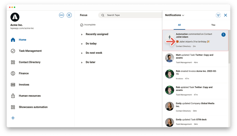This screenshot has height=136, width=237.
Task: Expand the Recently assigned section
Action: (x=82, y=35)
